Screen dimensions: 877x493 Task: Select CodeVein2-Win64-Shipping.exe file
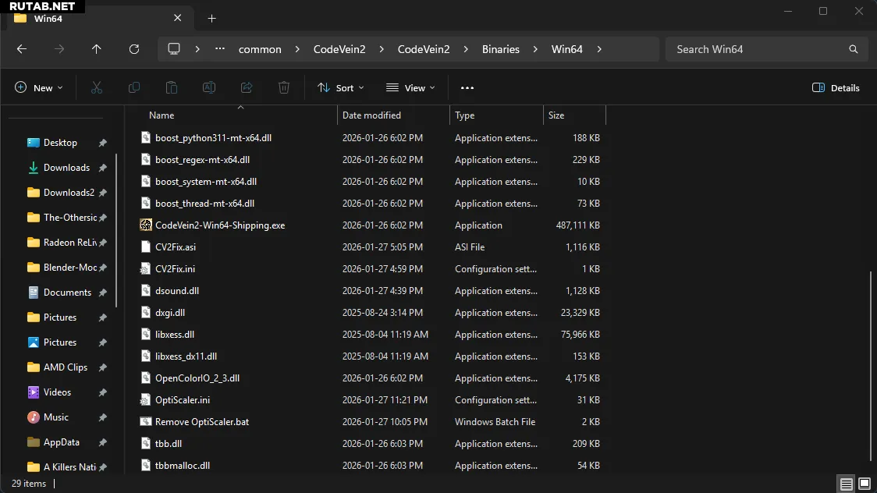220,225
